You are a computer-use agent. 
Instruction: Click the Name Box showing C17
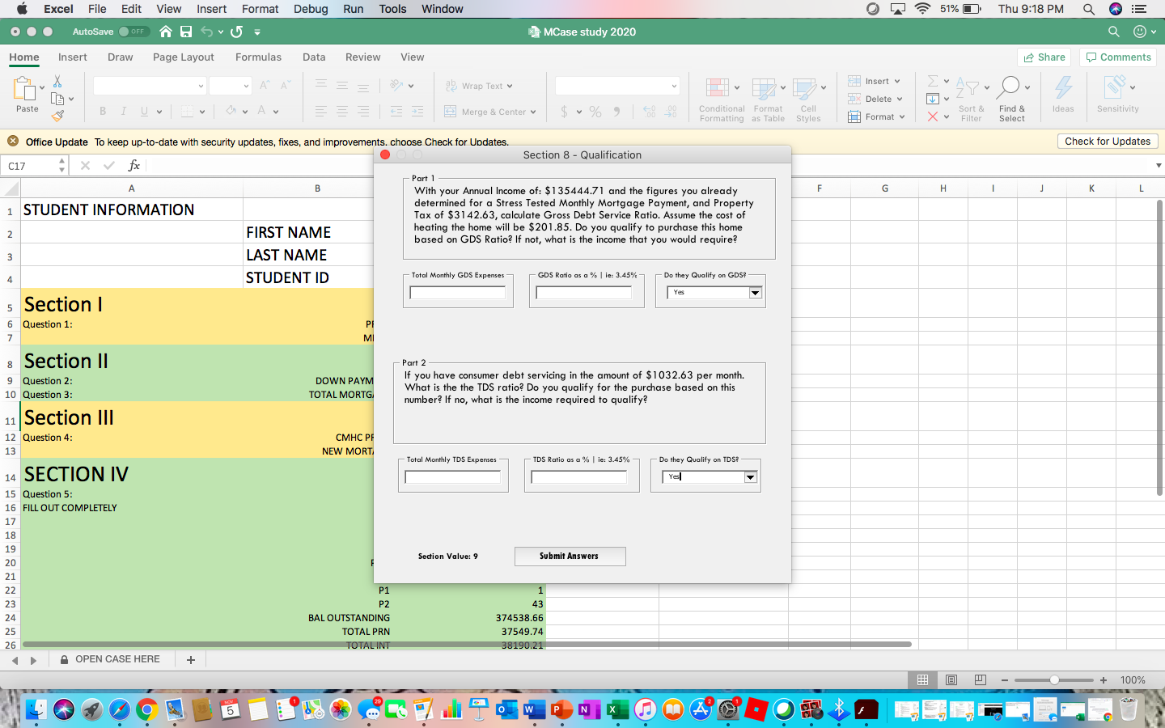[32, 166]
